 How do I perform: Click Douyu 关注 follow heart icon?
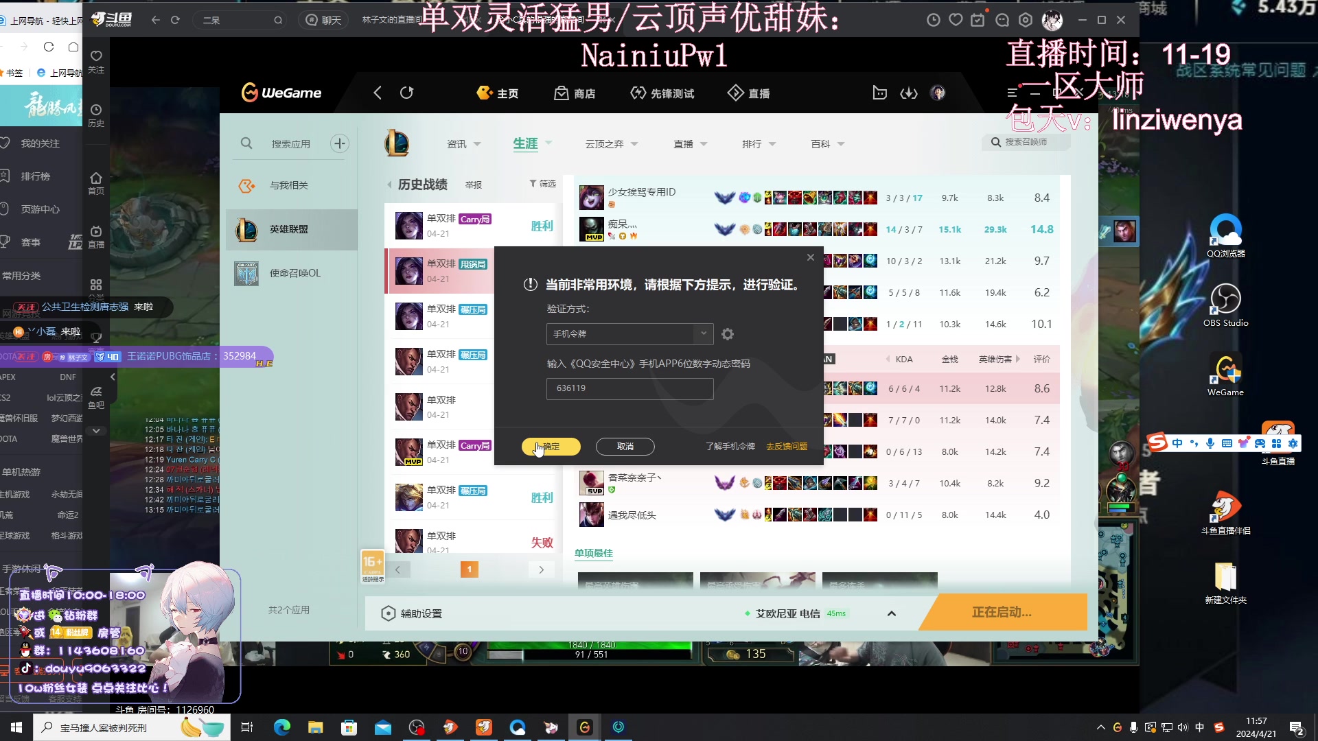[96, 60]
